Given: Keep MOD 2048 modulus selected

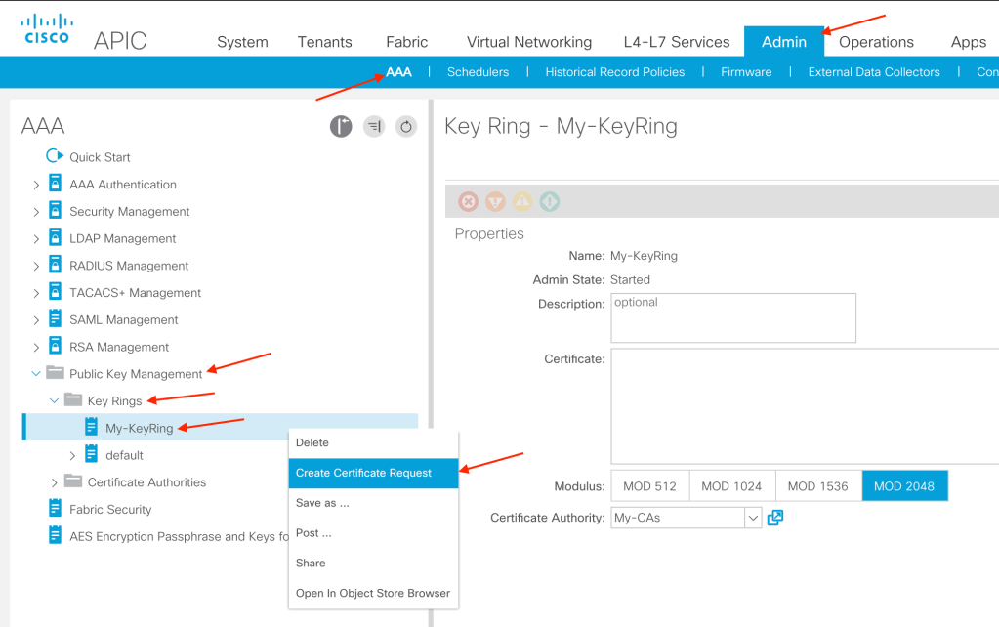Looking at the screenshot, I should [904, 485].
